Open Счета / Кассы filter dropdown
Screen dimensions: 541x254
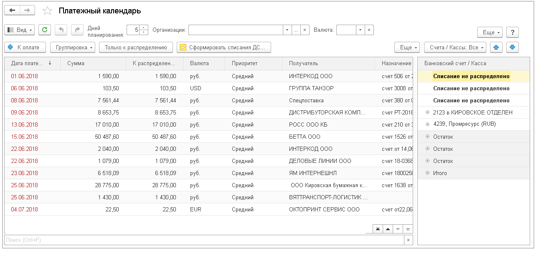(456, 48)
